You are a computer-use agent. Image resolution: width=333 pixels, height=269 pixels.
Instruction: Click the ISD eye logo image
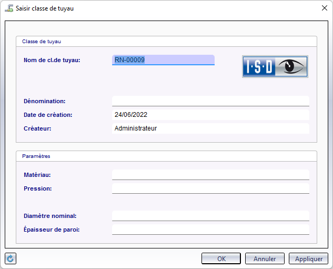275,67
